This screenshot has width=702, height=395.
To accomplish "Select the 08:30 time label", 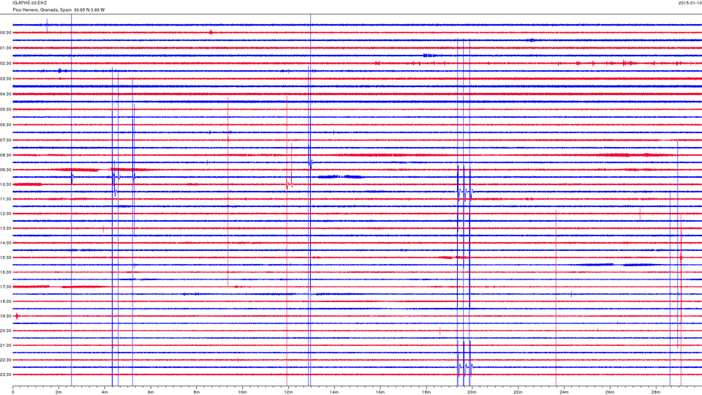I will pyautogui.click(x=6, y=155).
